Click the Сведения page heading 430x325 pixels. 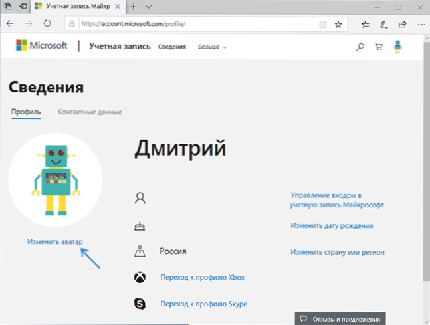point(46,88)
